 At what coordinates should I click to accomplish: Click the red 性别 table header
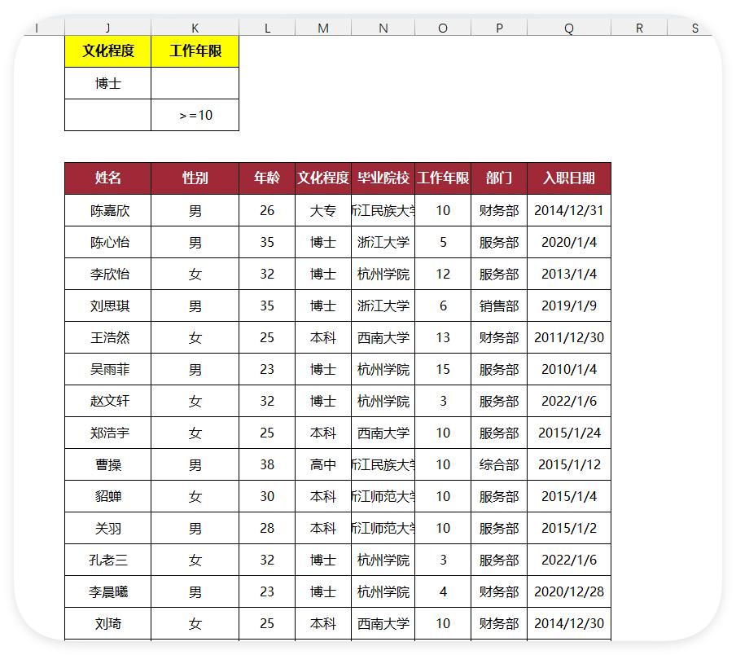pos(195,178)
